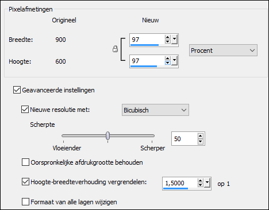
Task: Open the Procent units dropdown
Action: (x=223, y=50)
